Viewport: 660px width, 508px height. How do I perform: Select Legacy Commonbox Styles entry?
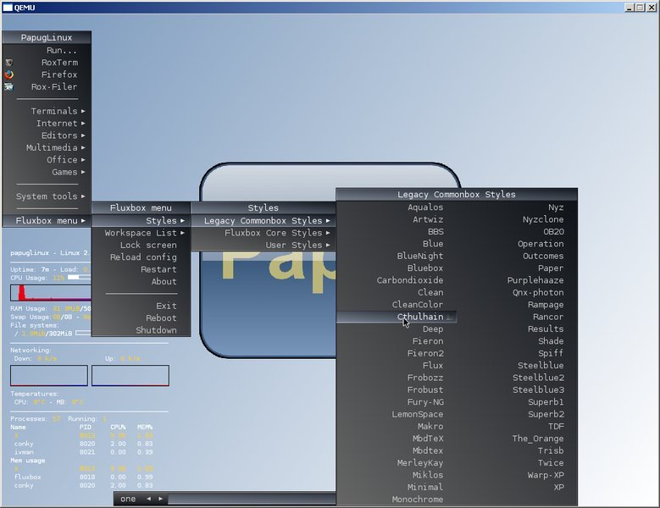click(x=263, y=221)
